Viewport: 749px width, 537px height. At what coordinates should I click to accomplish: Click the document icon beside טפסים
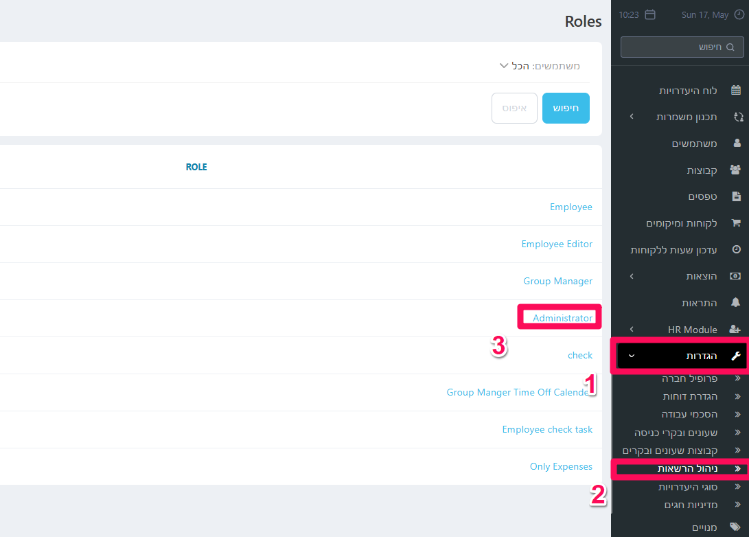736,196
